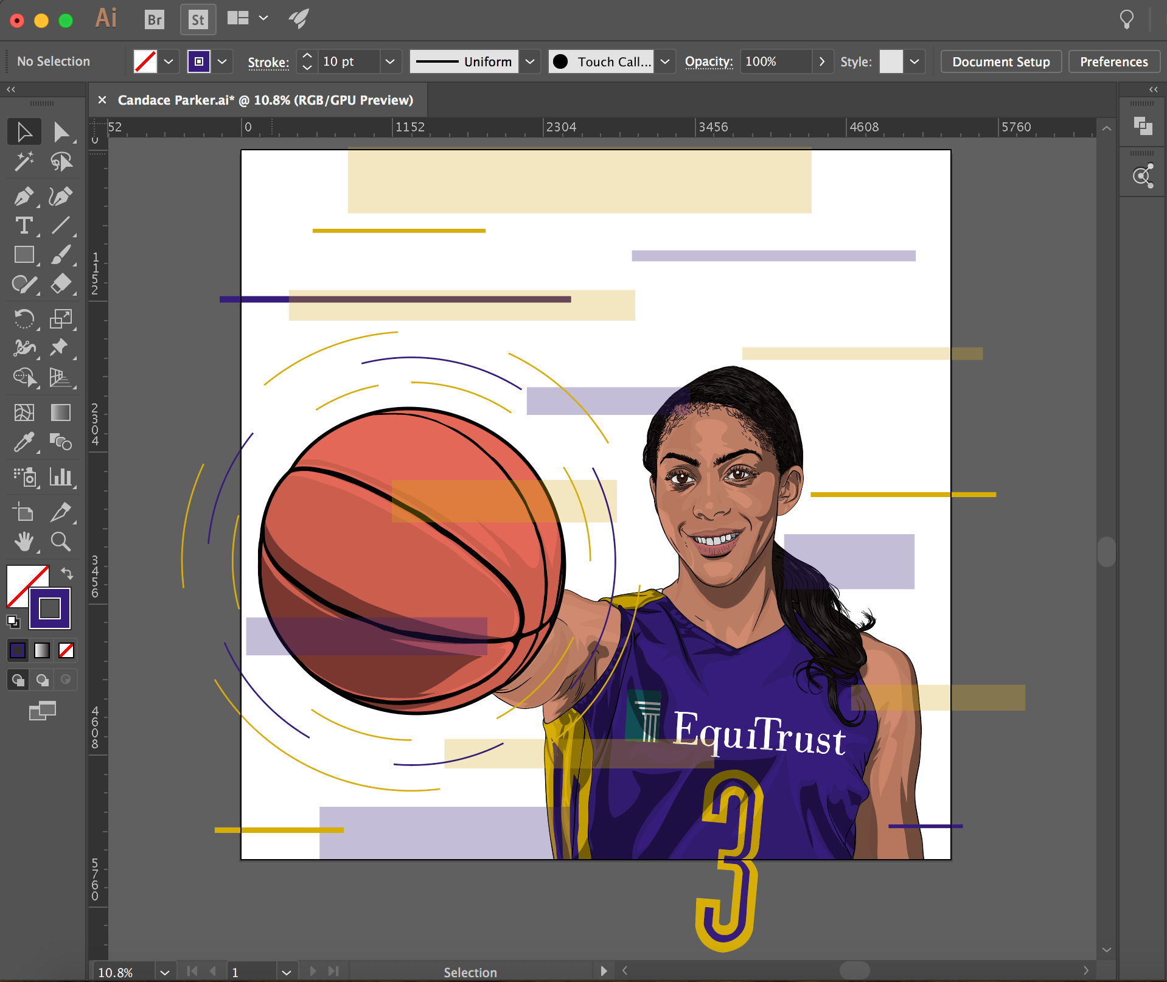Click the toolbar purple stroke swatch
This screenshot has width=1167, height=982.
(x=50, y=608)
